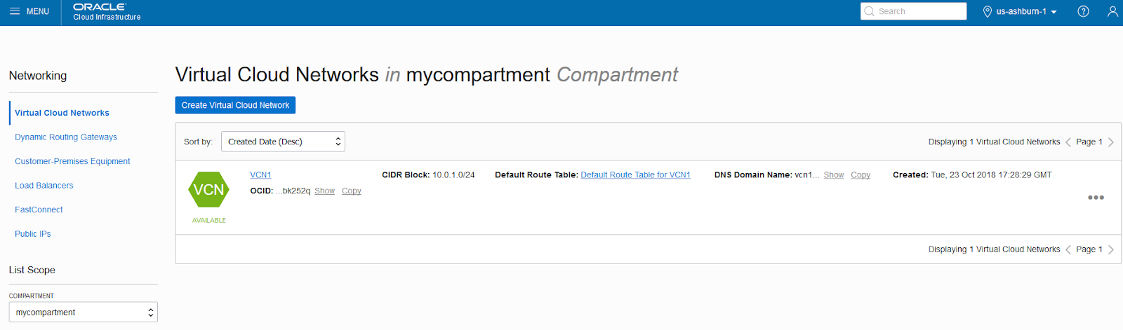Show the full DNS Domain Name

tap(834, 175)
